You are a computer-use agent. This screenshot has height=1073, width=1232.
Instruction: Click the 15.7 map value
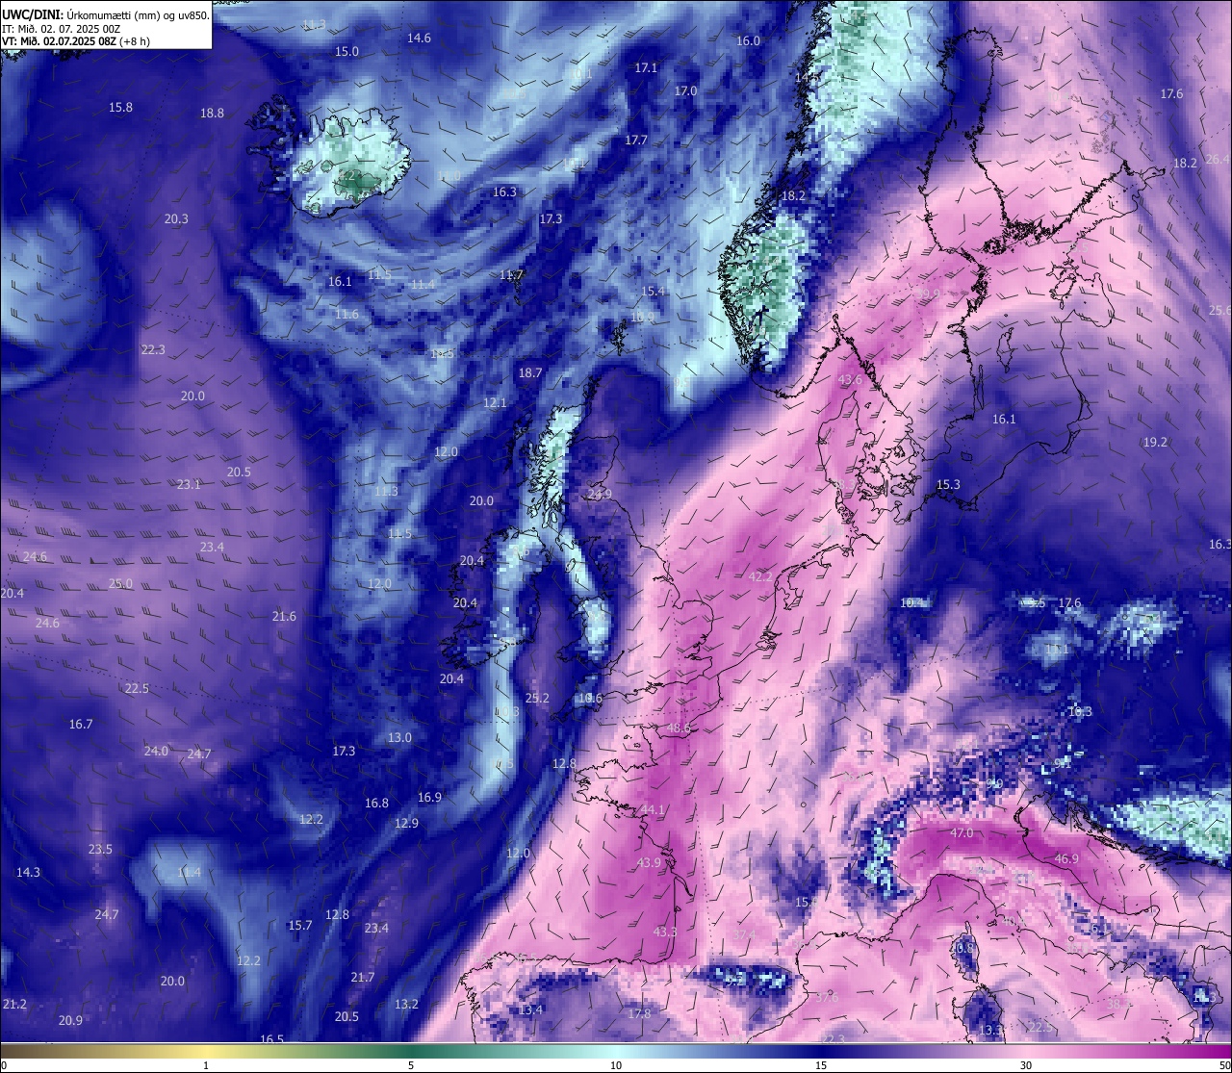300,926
